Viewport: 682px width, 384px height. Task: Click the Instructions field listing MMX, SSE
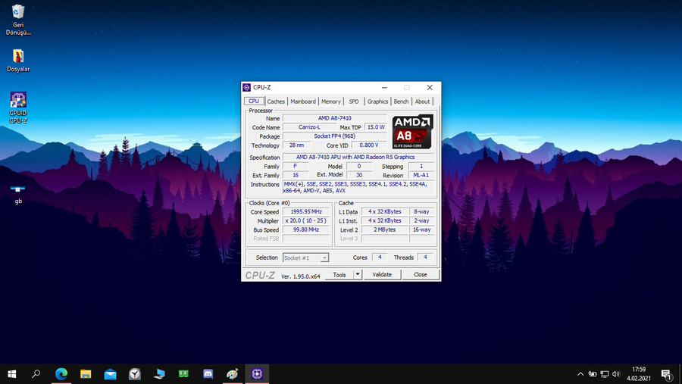pos(358,187)
